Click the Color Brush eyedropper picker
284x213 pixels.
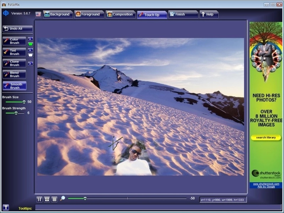(30, 39)
